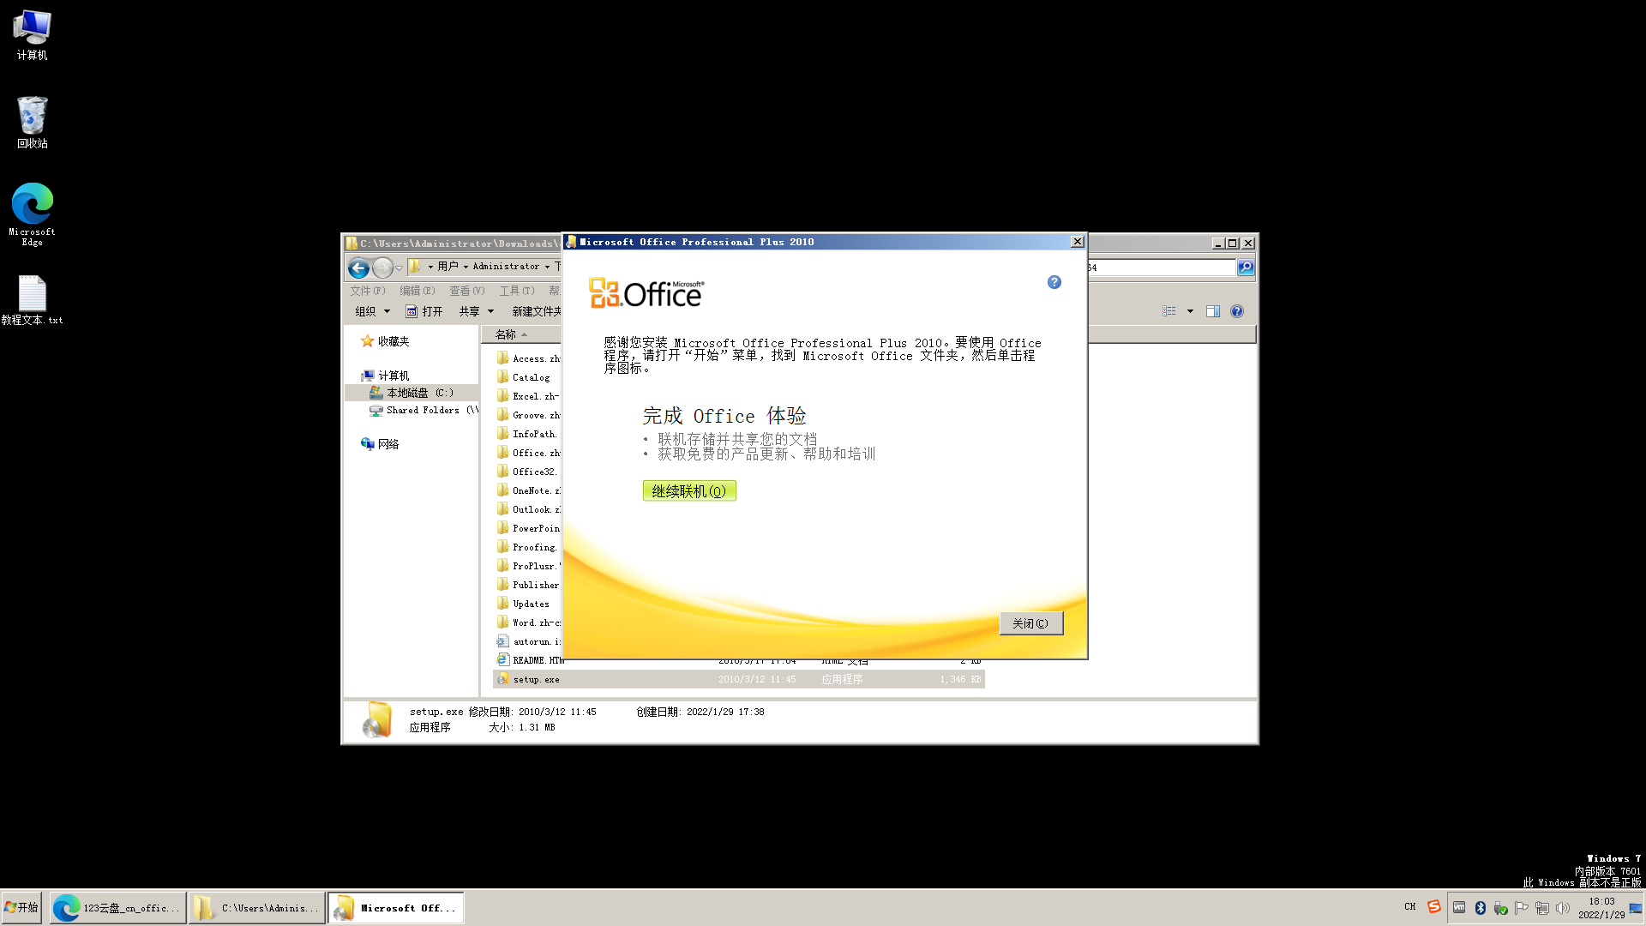1646x926 pixels.
Task: Click the 继续联机 button in Office dialog
Action: (689, 490)
